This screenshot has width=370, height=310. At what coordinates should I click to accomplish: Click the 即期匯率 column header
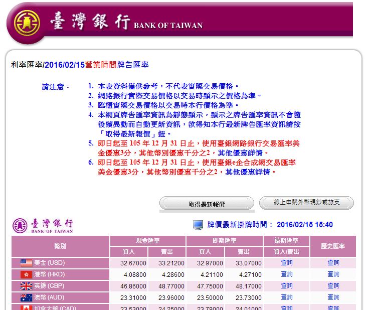225,241
